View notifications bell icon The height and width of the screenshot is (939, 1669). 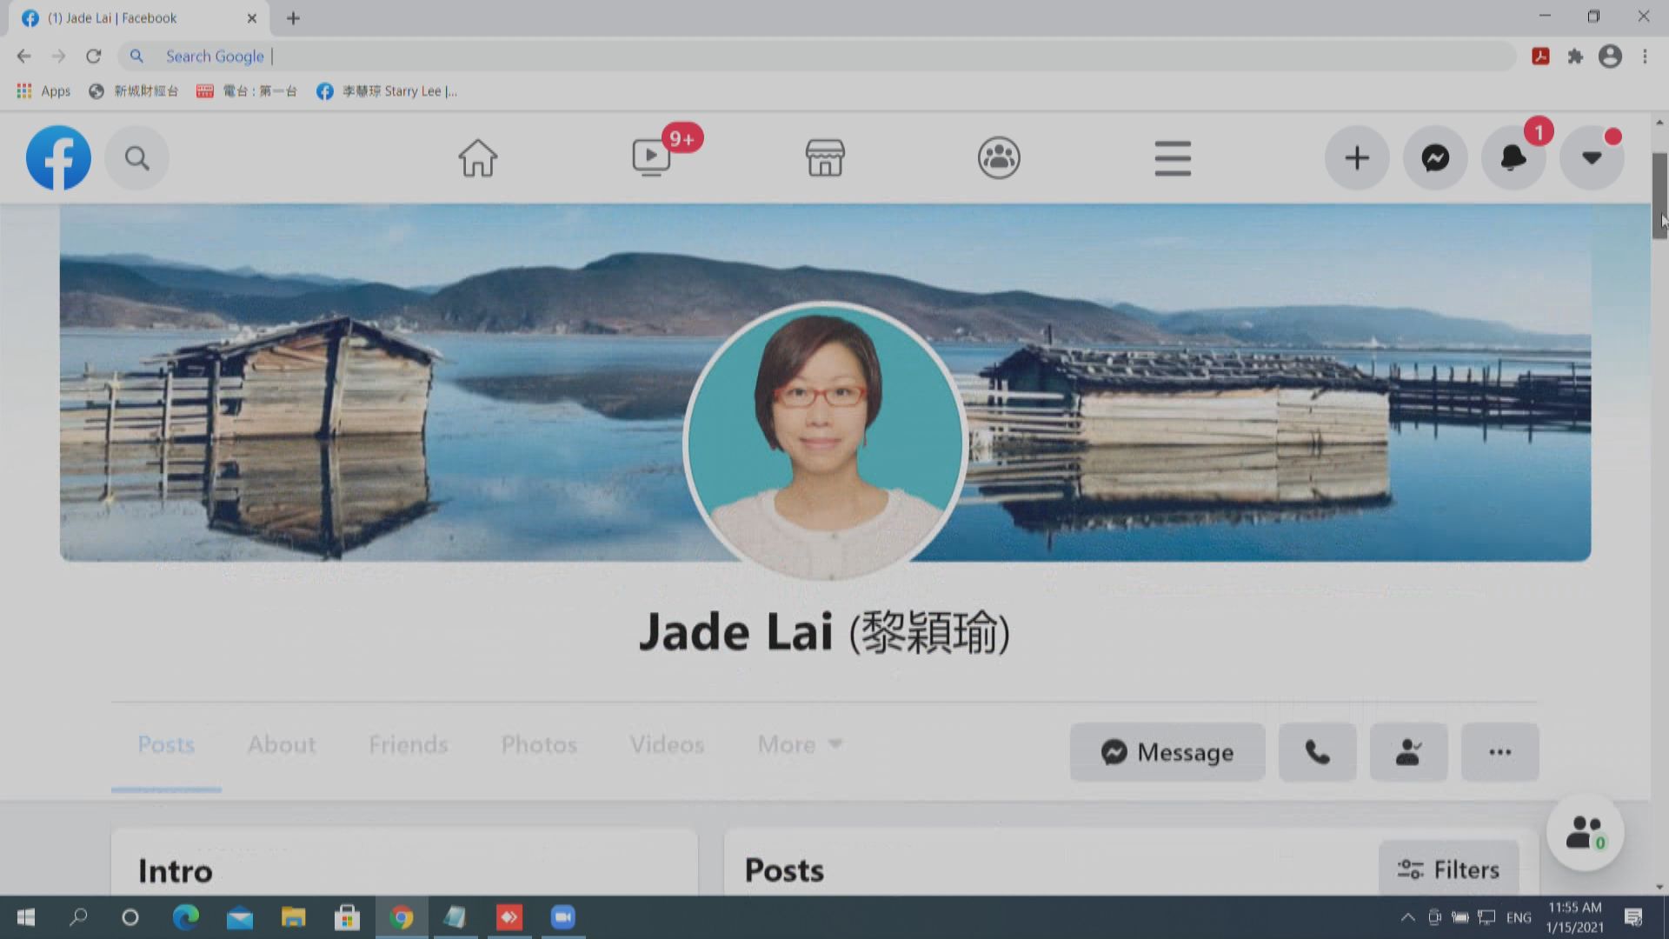[x=1513, y=158]
